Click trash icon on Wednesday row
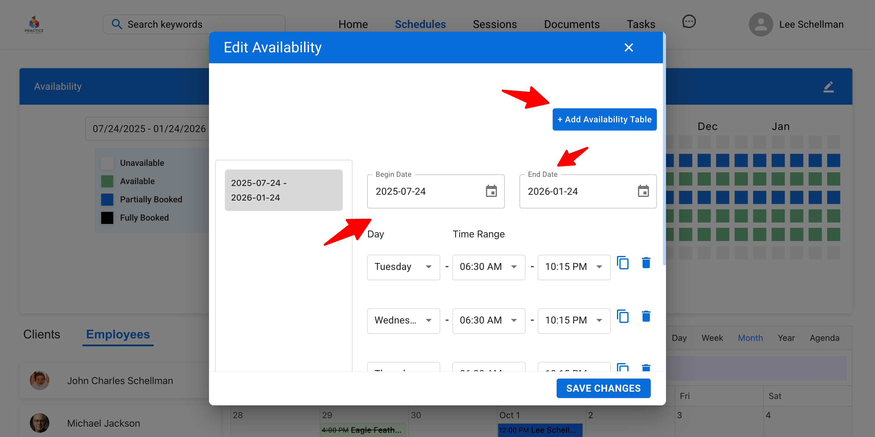This screenshot has height=437, width=875. coord(646,316)
